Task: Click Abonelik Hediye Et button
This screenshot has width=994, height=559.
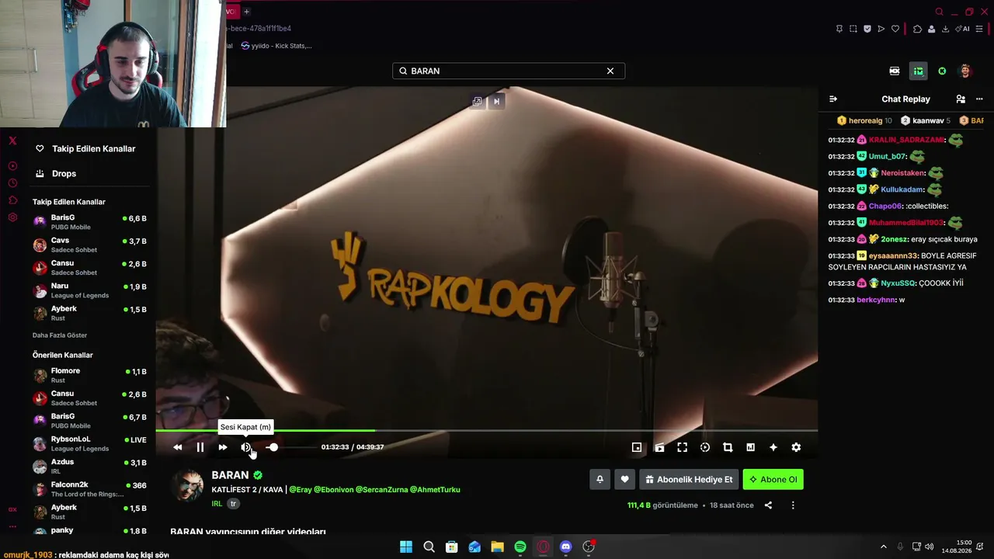Action: [689, 480]
